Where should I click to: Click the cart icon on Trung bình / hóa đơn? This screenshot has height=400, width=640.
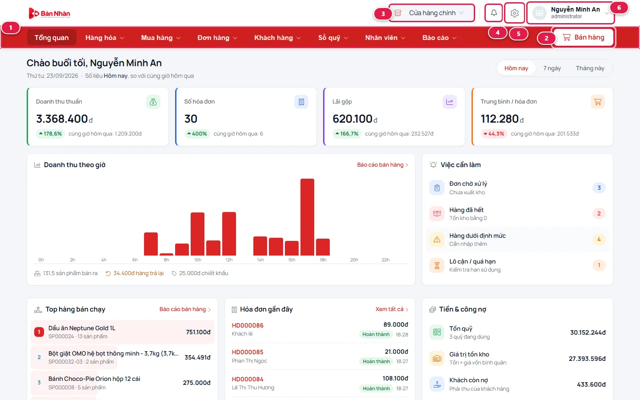click(x=598, y=102)
